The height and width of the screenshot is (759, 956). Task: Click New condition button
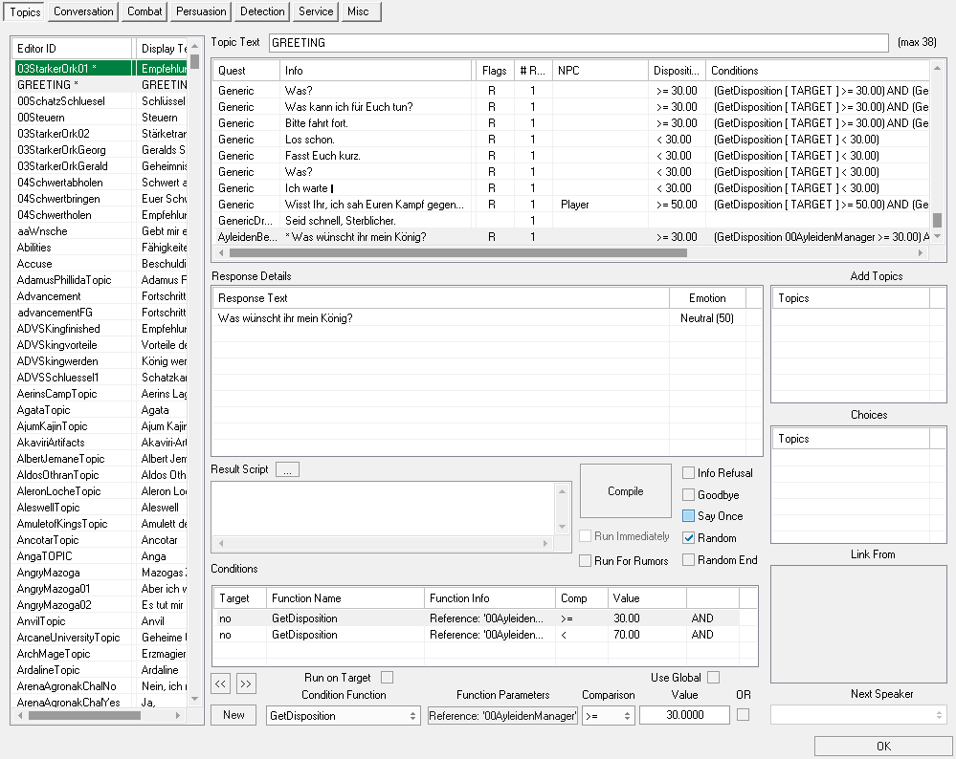233,715
